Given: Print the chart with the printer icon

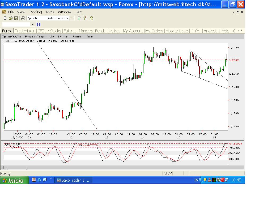Looking at the screenshot, I should [x=23, y=18].
